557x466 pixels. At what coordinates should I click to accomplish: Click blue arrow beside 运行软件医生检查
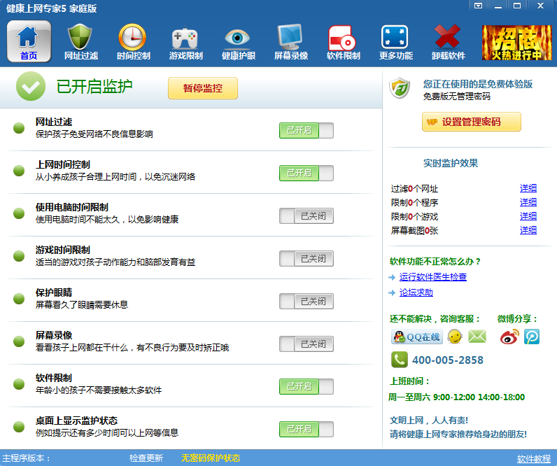(392, 277)
